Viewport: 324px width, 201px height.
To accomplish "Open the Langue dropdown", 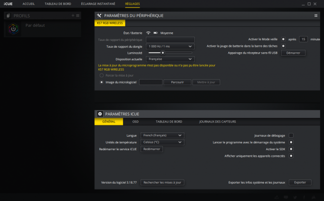I will point(162,135).
